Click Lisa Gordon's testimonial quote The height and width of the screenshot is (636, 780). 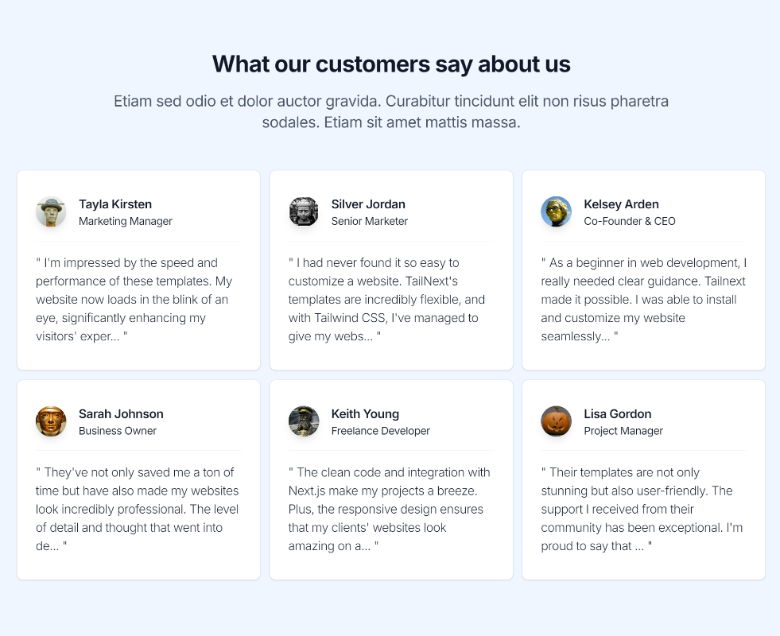click(641, 509)
